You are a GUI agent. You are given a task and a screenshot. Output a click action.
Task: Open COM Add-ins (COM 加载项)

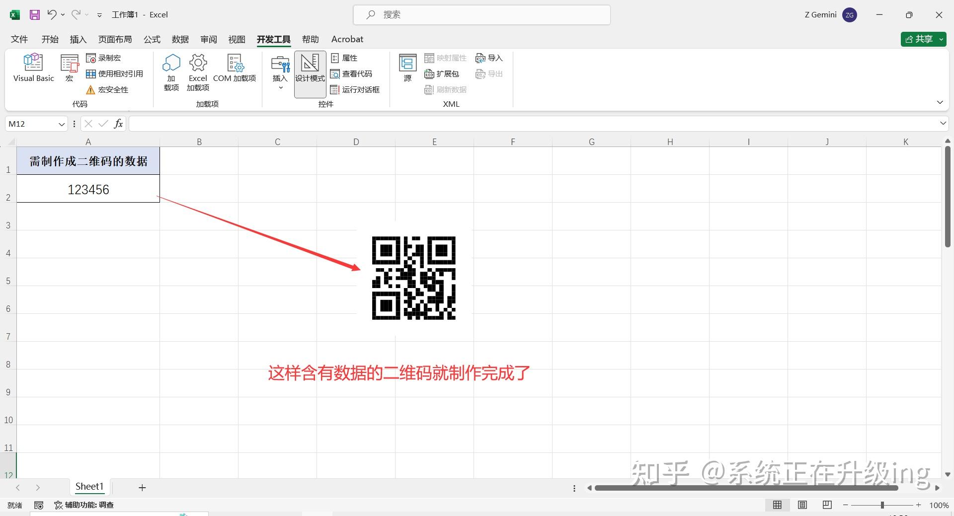(235, 68)
